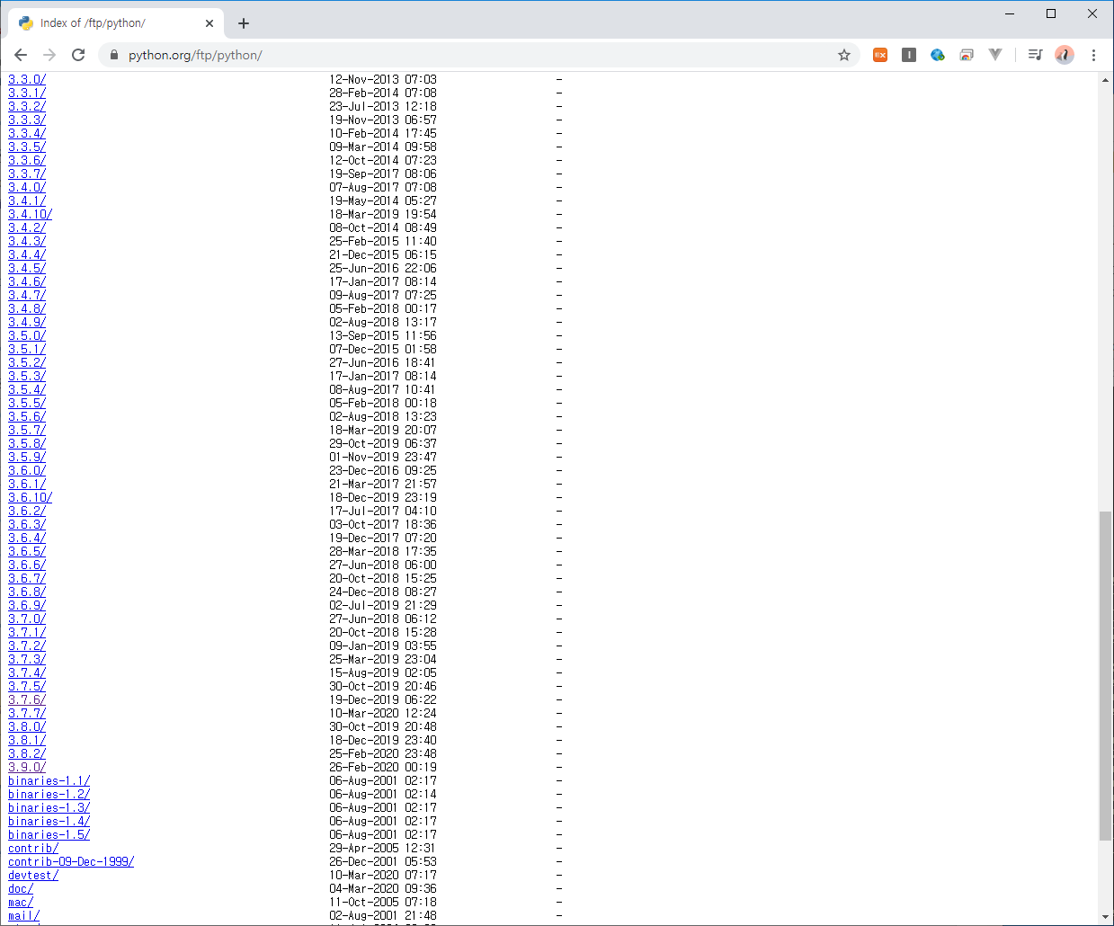Screen dimensions: 1114x926
Task: Click the scrollbar up arrow
Action: point(1105,80)
